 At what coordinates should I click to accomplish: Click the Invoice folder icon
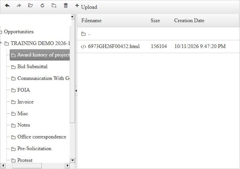(13, 102)
